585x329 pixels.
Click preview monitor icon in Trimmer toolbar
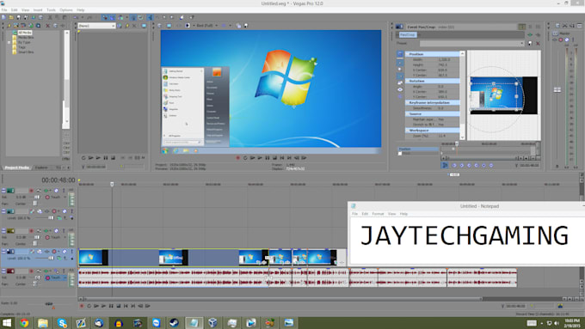(144, 26)
